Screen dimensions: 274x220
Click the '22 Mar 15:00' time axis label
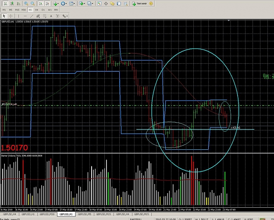(199, 209)
